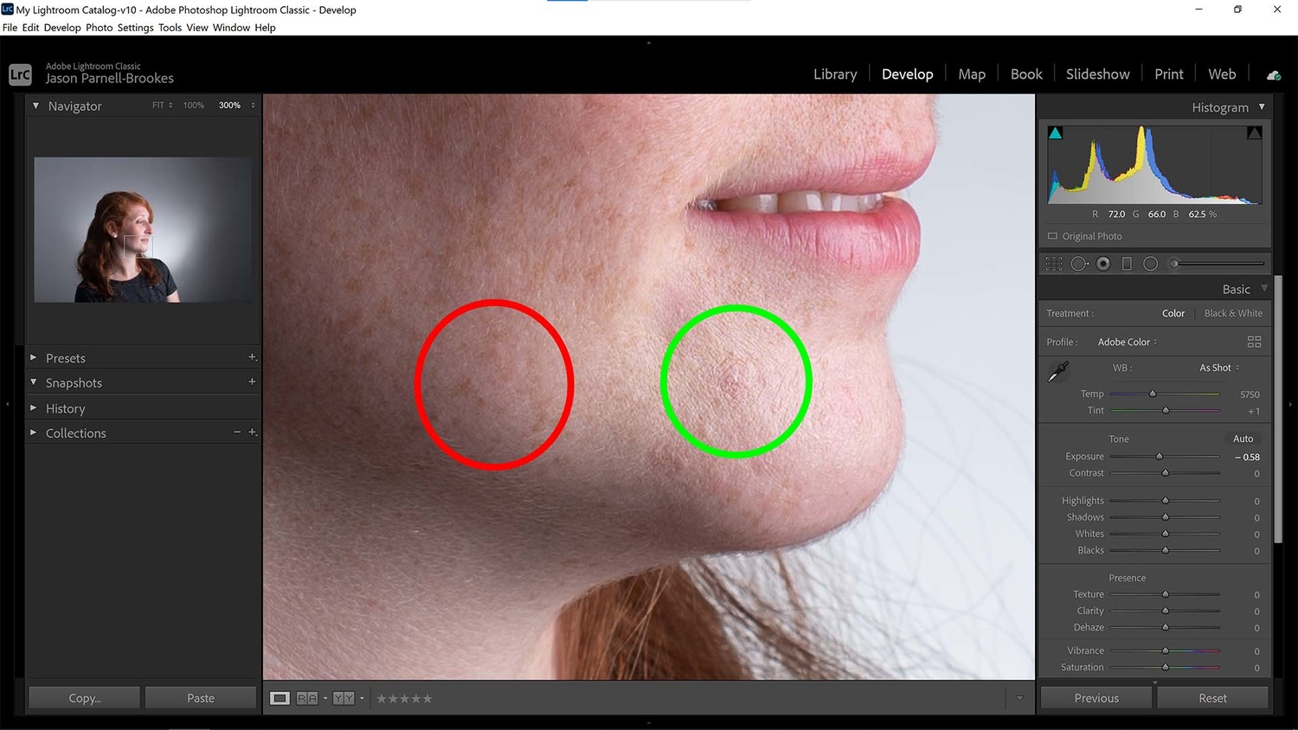Activate the Red Eye Correction tool
The image size is (1298, 730).
(1103, 264)
